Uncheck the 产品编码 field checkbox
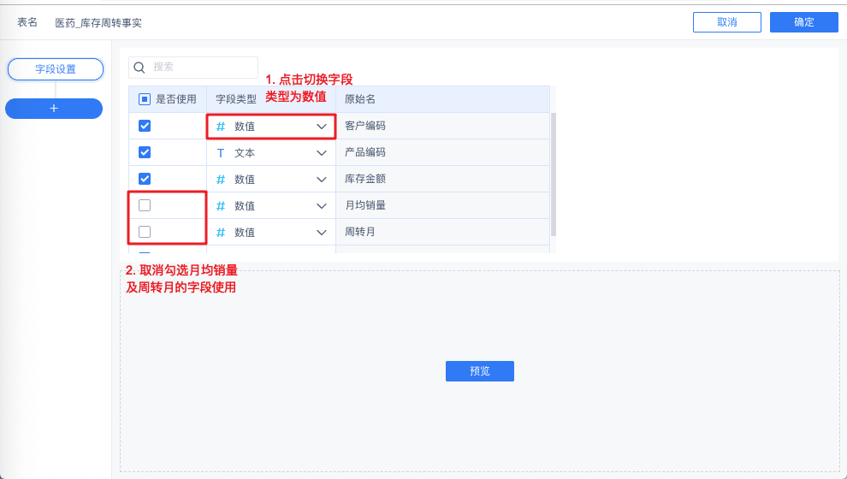This screenshot has width=847, height=479. point(145,152)
